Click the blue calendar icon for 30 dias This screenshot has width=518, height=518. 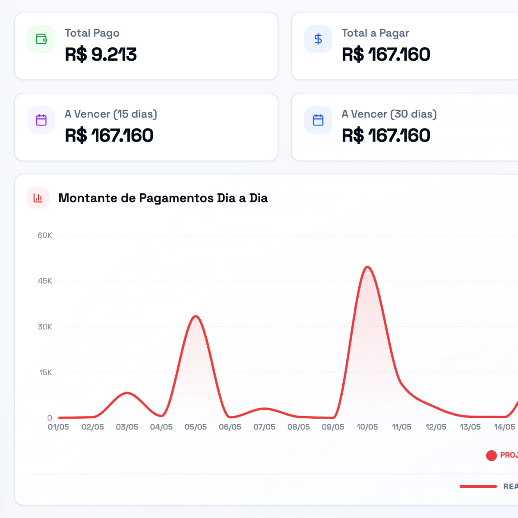(318, 120)
